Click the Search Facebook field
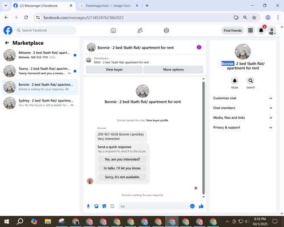This screenshot has height=227, width=284. pos(45,30)
